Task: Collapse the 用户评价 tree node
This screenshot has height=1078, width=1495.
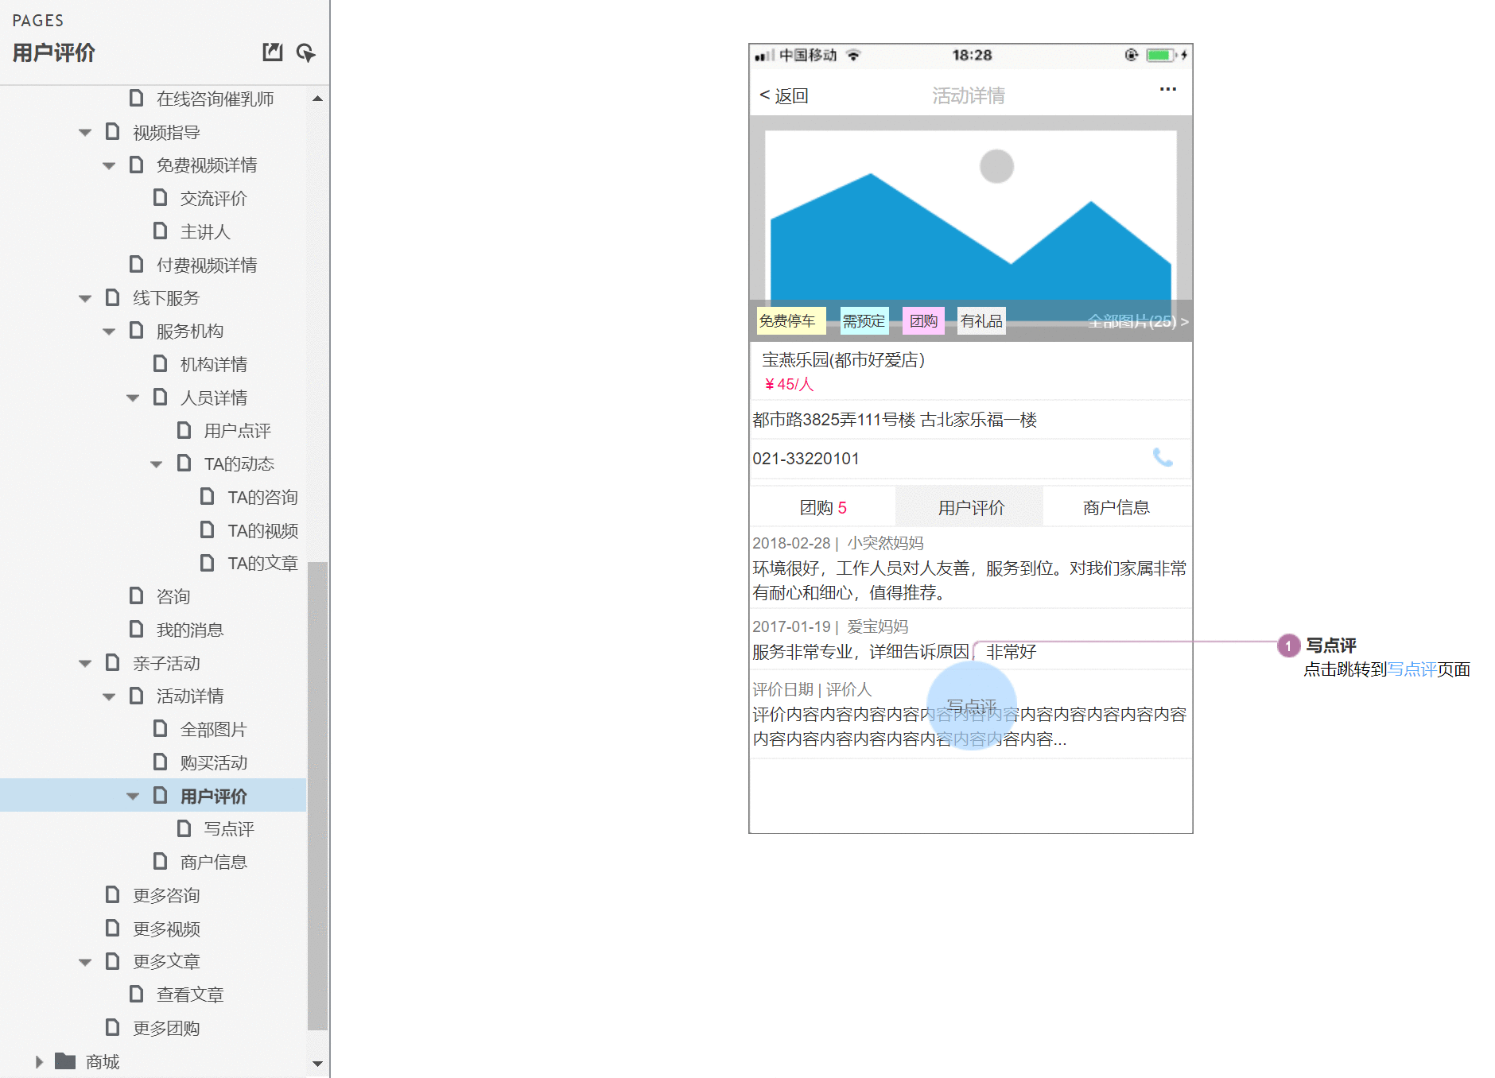Action: pyautogui.click(x=133, y=796)
